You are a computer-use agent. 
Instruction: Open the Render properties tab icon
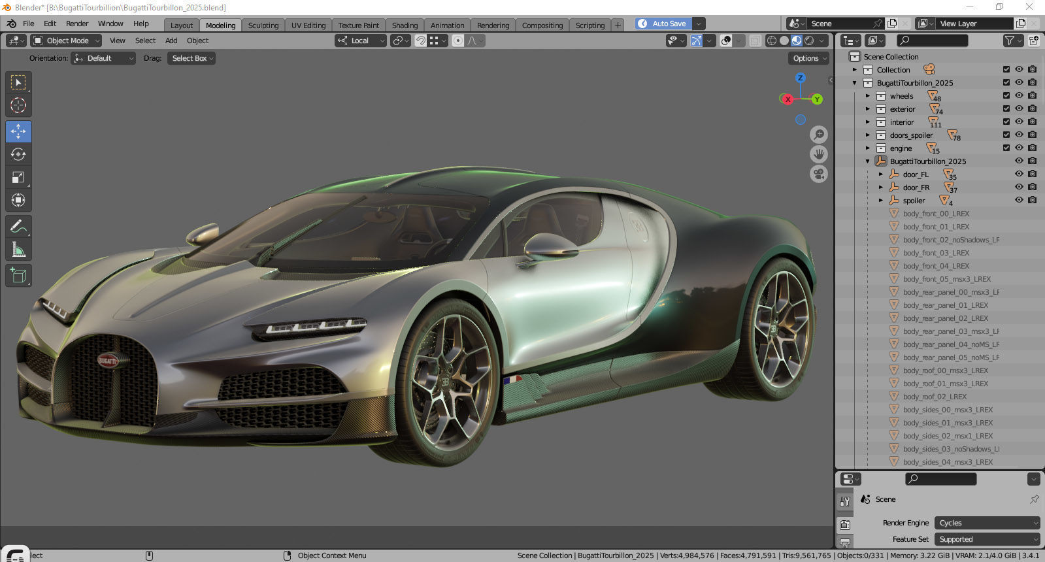[x=845, y=525]
